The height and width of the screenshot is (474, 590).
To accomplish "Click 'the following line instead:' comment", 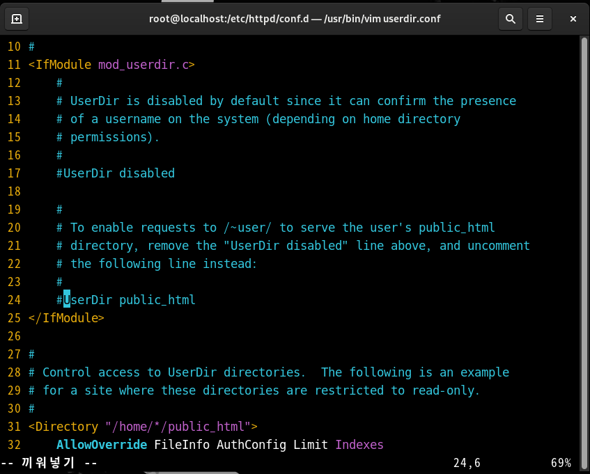I will tap(164, 264).
